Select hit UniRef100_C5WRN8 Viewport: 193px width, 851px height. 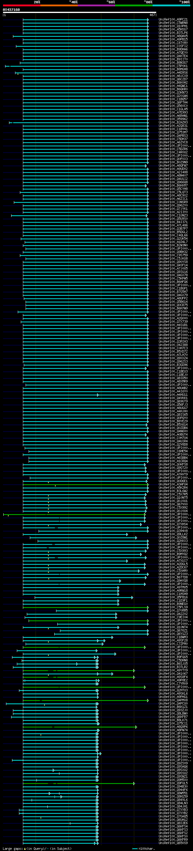[x=173, y=23]
